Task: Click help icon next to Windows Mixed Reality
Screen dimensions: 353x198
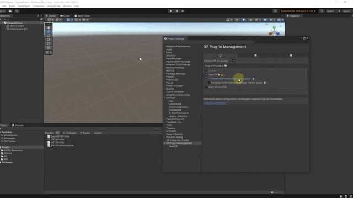Action: point(253,79)
